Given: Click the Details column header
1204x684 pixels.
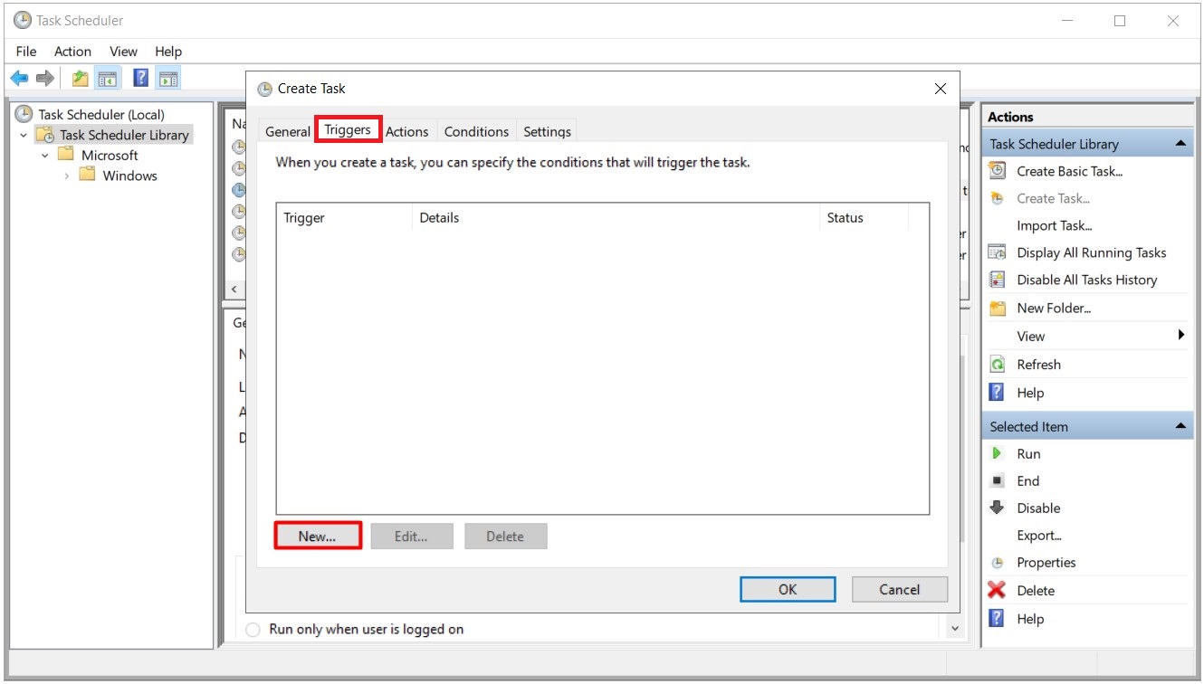Looking at the screenshot, I should 616,217.
